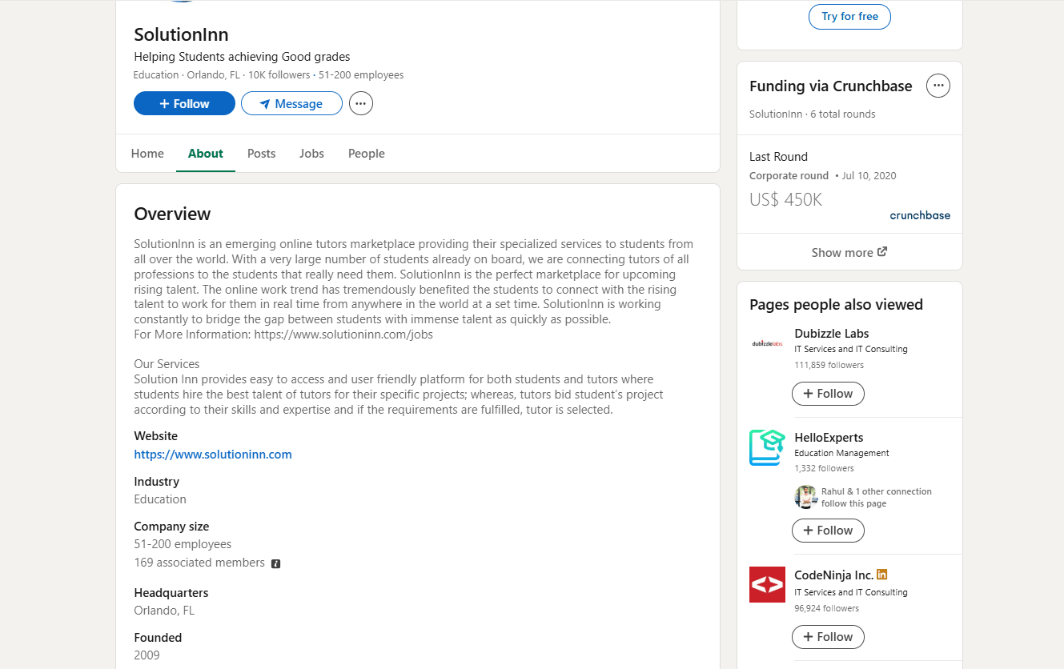Go to the Jobs tab
The image size is (1064, 669).
(311, 154)
